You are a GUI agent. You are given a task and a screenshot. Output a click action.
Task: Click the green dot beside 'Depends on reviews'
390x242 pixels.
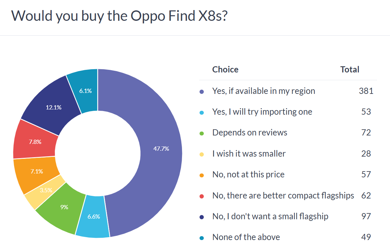(x=201, y=133)
